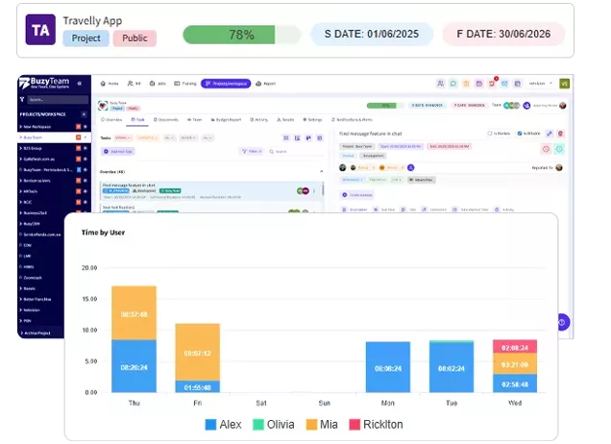Click the Create subtask button

click(357, 195)
